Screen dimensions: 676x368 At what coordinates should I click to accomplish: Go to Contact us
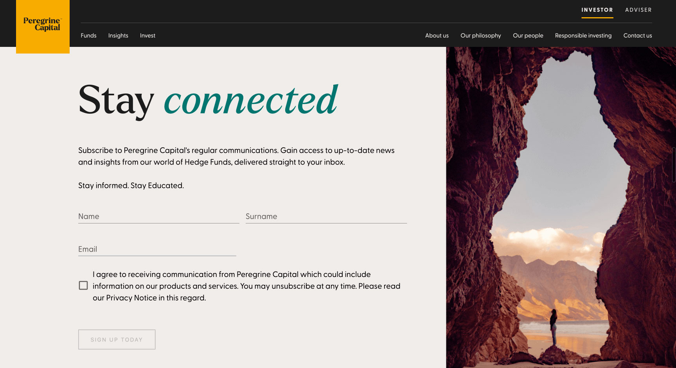[x=637, y=36]
